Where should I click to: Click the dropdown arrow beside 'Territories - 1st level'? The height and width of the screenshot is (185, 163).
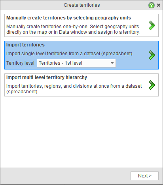(112, 63)
